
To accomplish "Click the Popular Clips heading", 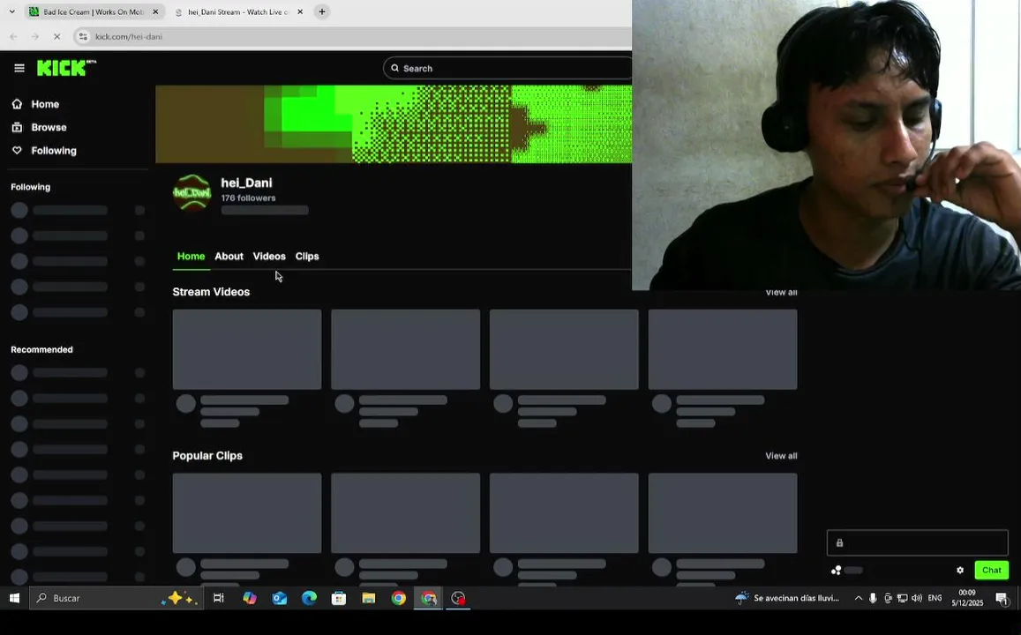I will [x=207, y=456].
